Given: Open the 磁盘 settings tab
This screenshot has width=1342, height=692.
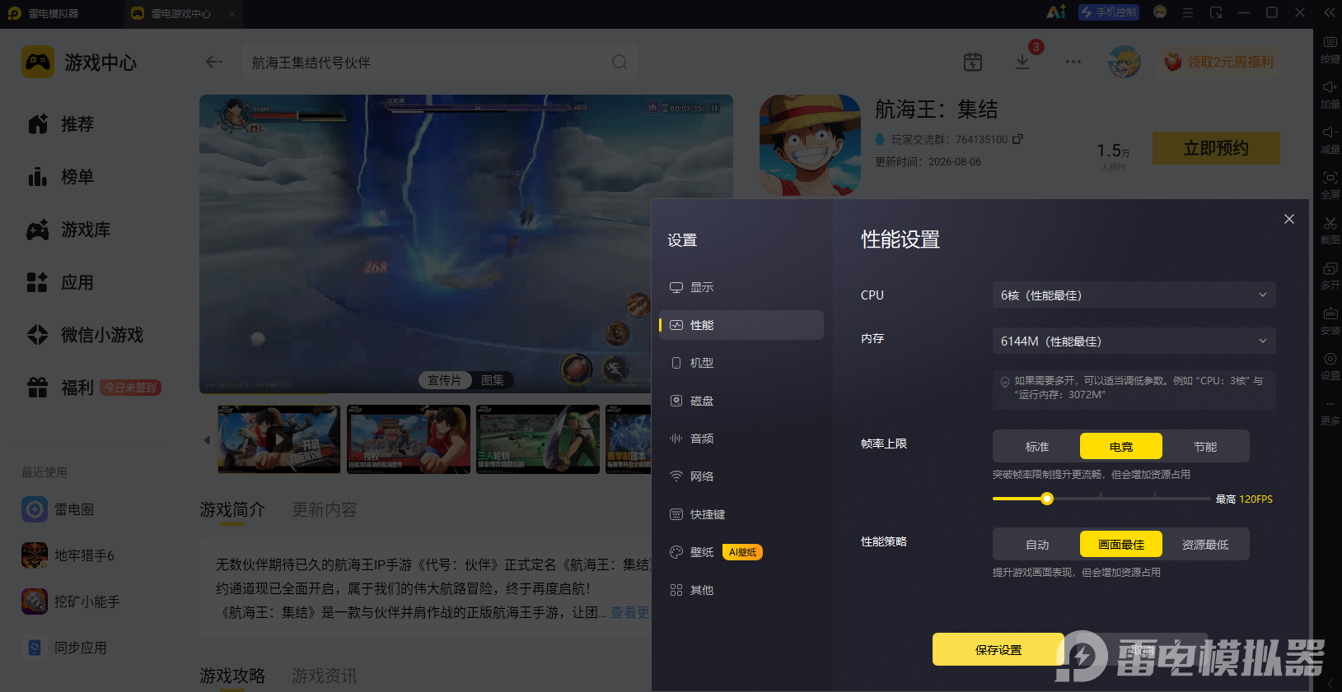Looking at the screenshot, I should coord(741,401).
